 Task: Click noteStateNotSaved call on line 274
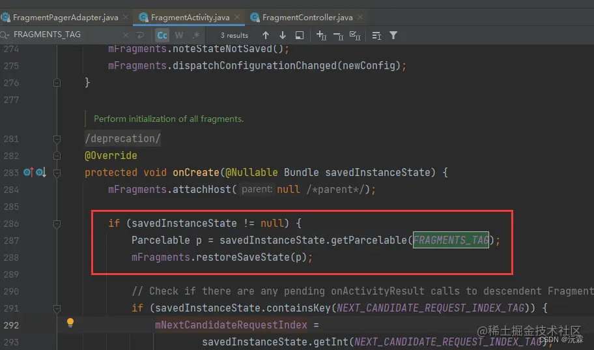pyautogui.click(x=222, y=48)
